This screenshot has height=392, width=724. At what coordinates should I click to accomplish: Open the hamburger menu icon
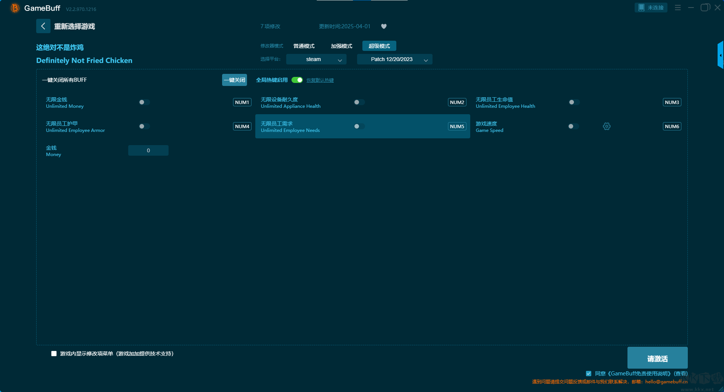pos(678,8)
